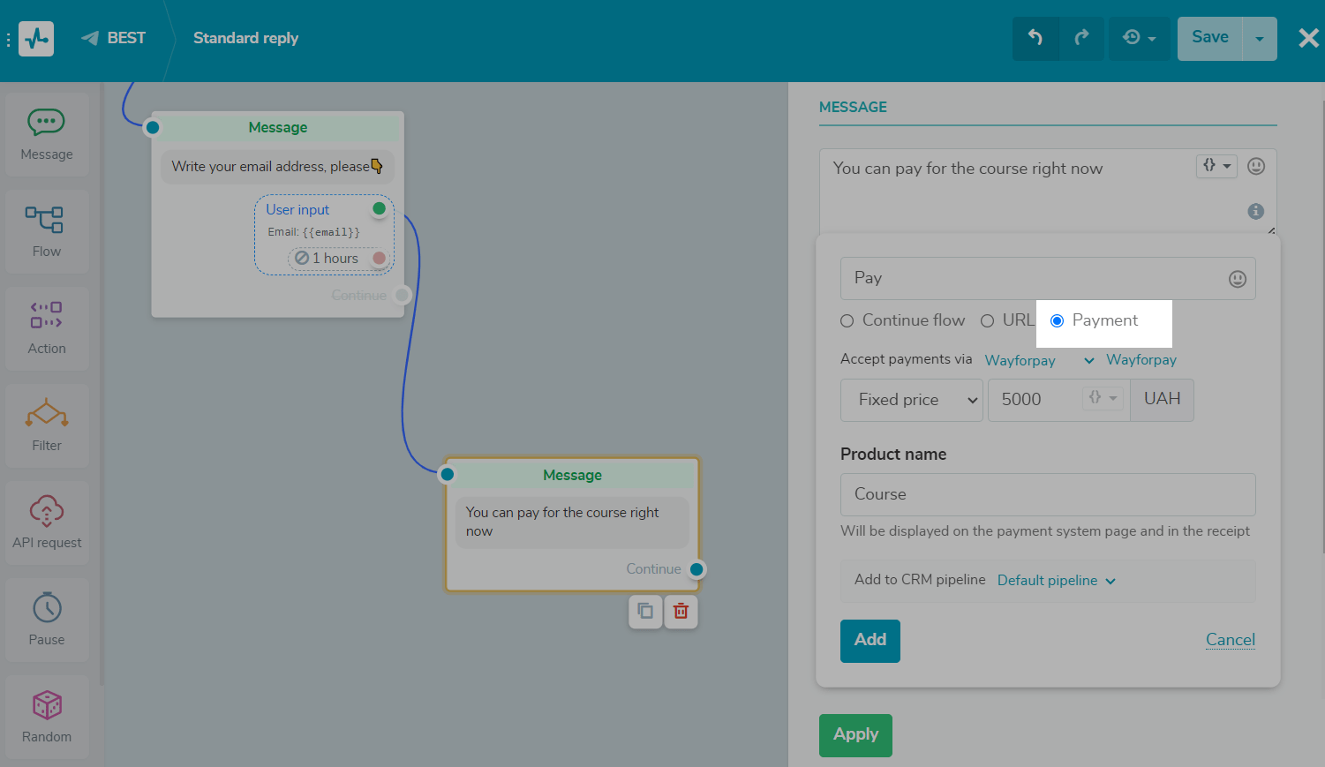
Task: Click the Cancel link
Action: (x=1230, y=640)
